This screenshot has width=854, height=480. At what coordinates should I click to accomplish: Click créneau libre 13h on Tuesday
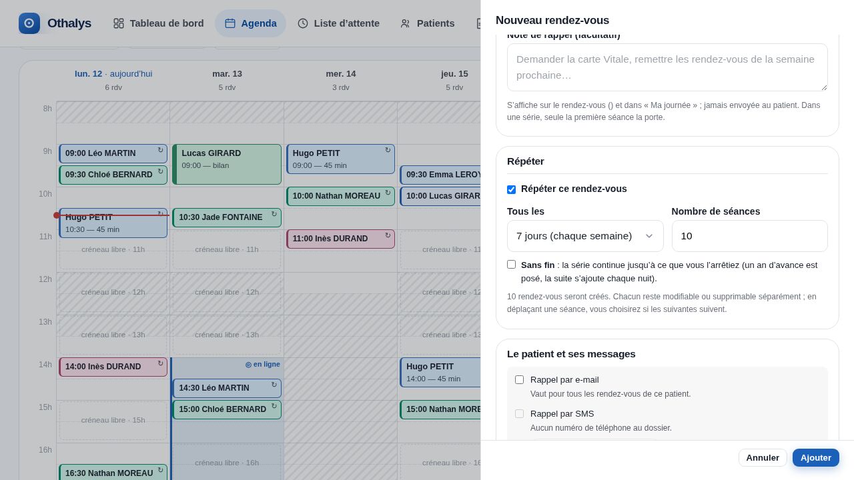(227, 335)
